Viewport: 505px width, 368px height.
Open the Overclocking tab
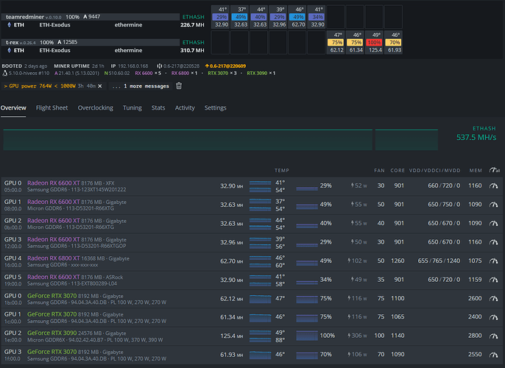96,108
